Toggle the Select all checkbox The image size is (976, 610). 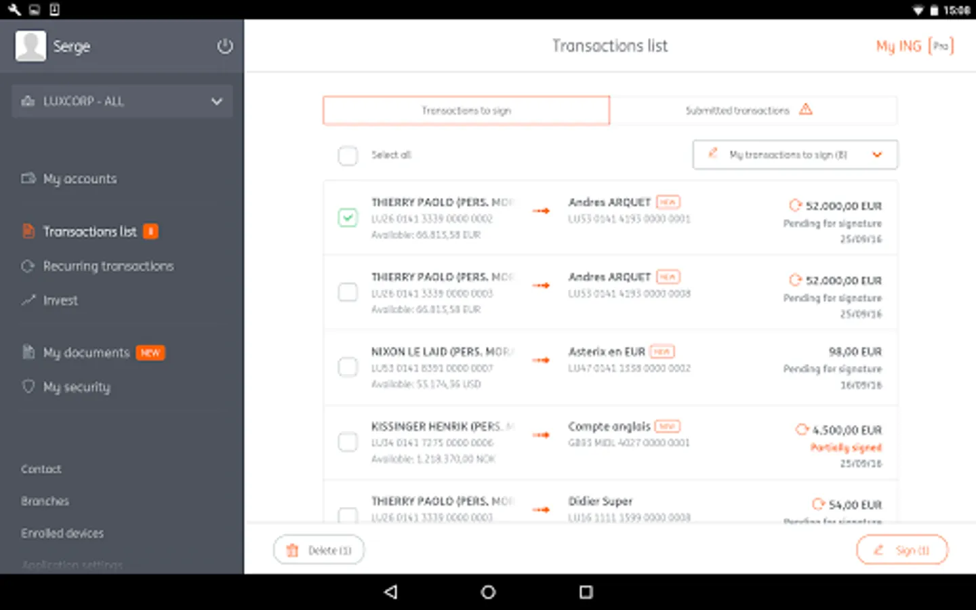pos(348,155)
